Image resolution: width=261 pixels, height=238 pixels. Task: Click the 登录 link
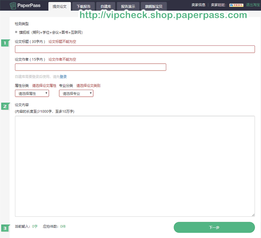click(63, 77)
